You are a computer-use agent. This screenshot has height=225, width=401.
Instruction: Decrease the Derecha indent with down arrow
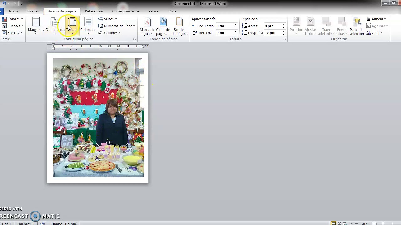click(x=235, y=34)
